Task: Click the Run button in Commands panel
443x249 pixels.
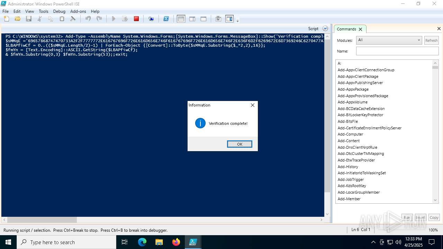Action: pos(407,218)
